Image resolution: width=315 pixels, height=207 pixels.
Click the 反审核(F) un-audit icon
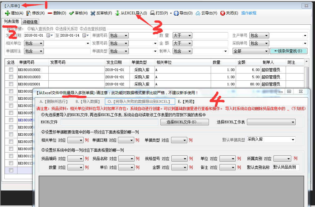click(x=93, y=13)
